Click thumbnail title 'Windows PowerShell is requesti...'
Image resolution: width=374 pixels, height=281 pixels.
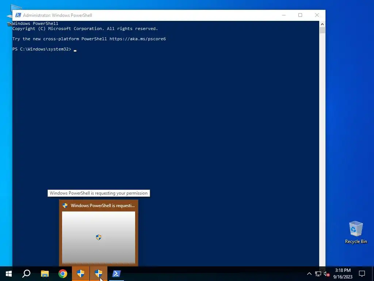point(103,206)
